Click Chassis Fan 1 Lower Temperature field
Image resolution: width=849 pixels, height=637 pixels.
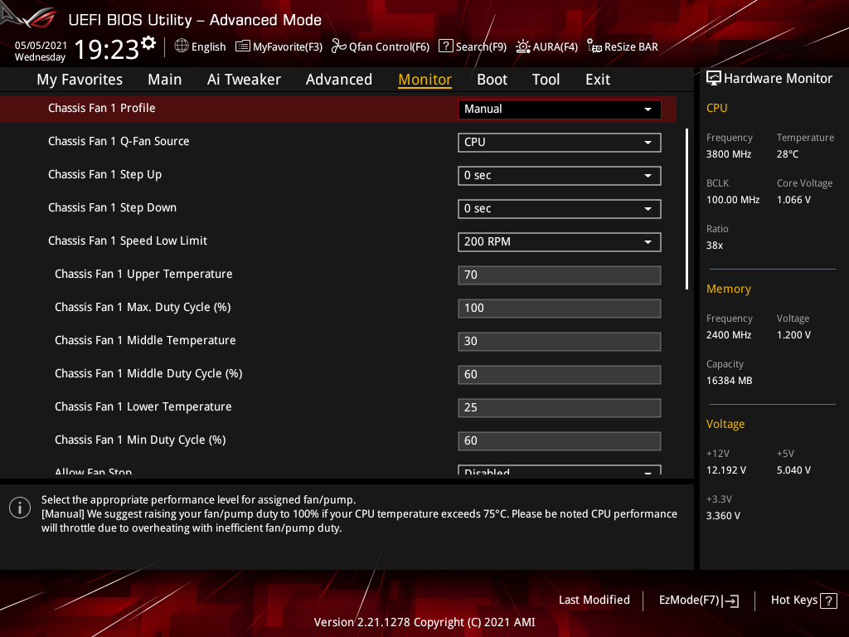[x=560, y=408]
